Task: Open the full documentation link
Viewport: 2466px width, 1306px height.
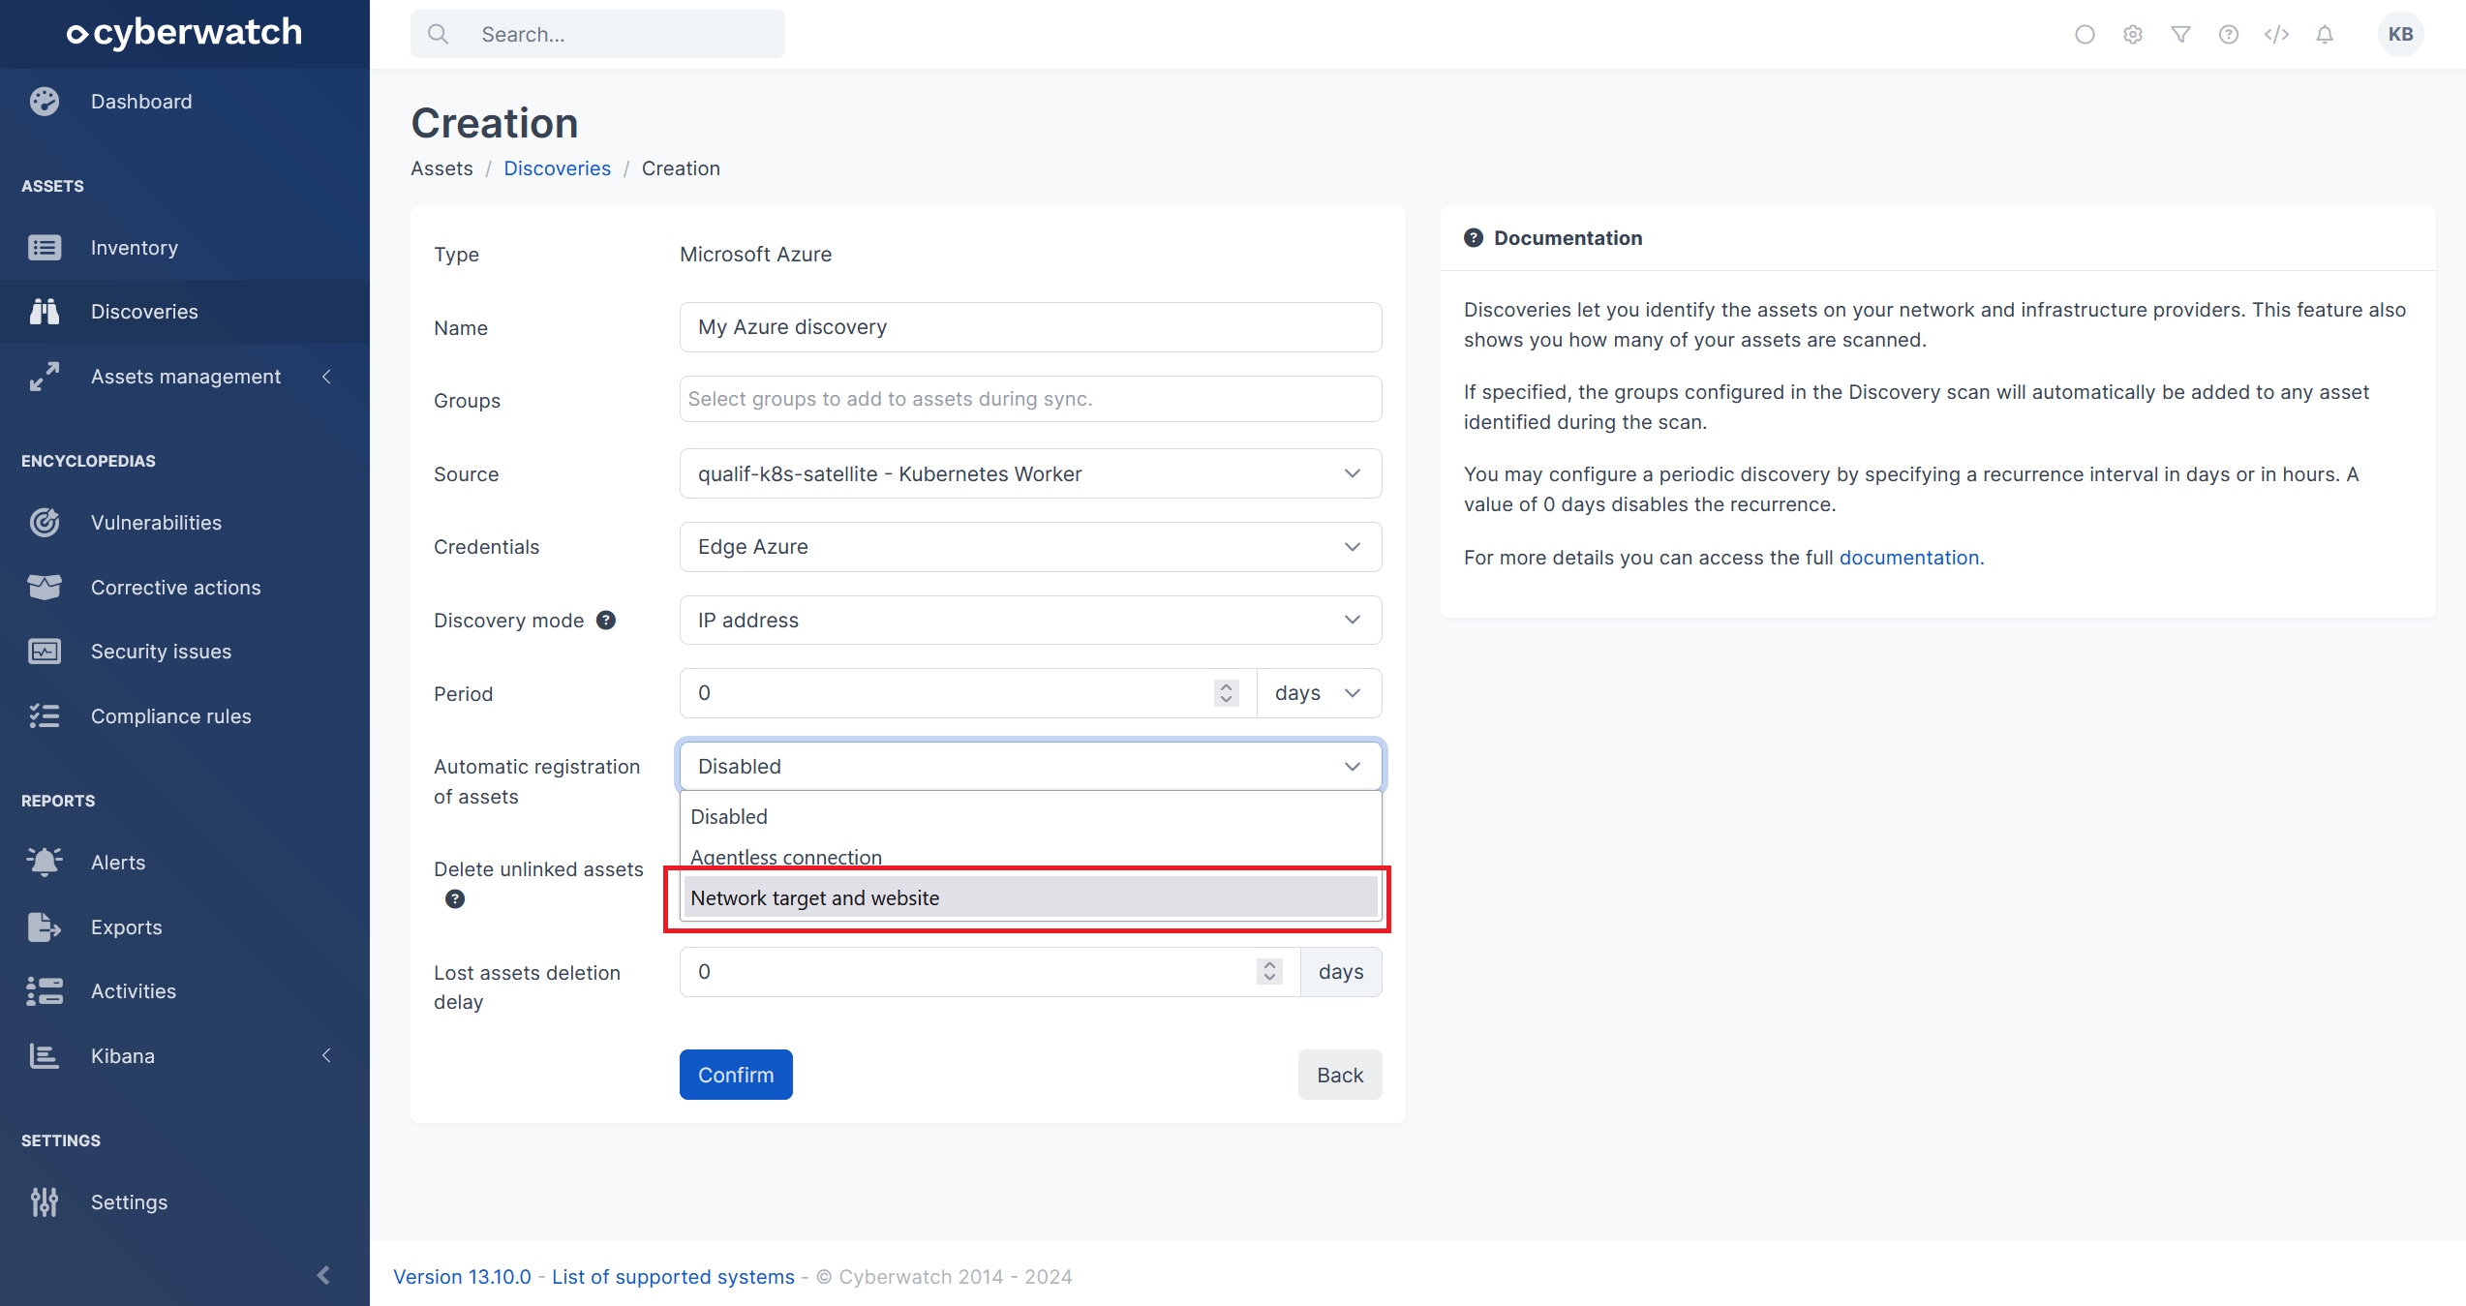Action: [x=1908, y=558]
